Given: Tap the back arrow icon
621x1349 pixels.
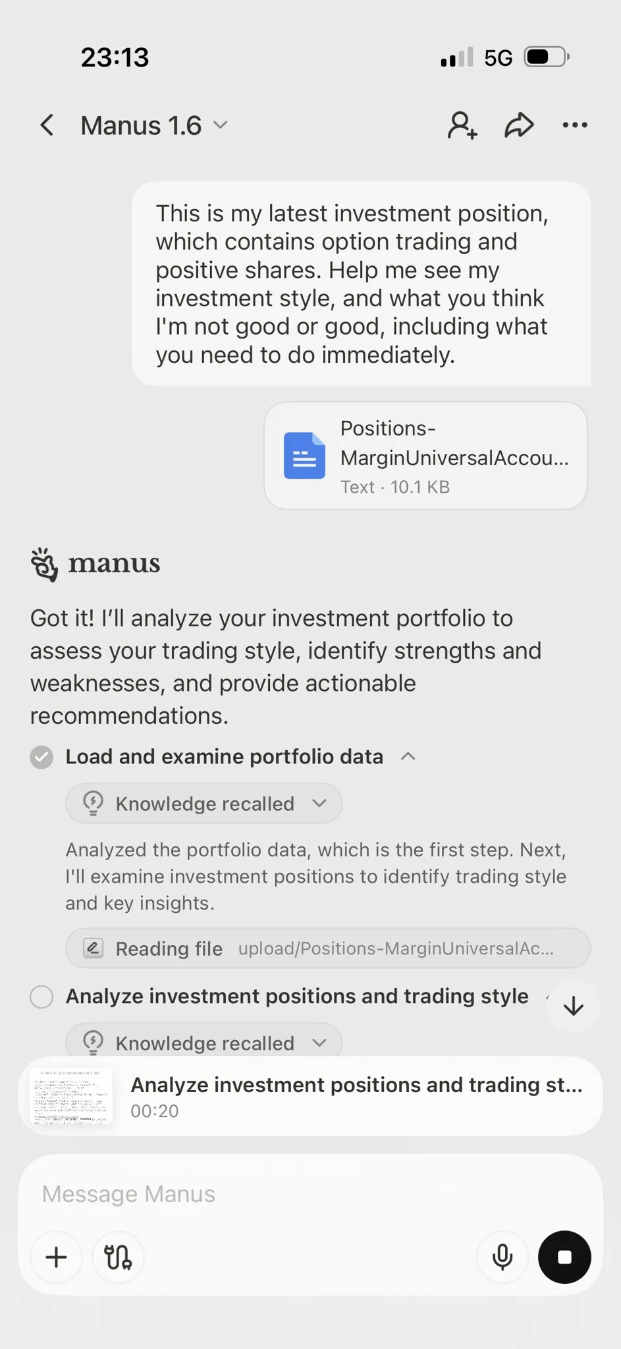Looking at the screenshot, I should pos(47,125).
